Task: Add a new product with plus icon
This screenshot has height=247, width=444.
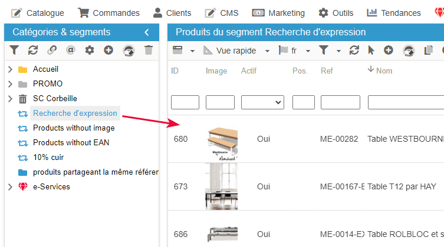Action: pos(389,51)
